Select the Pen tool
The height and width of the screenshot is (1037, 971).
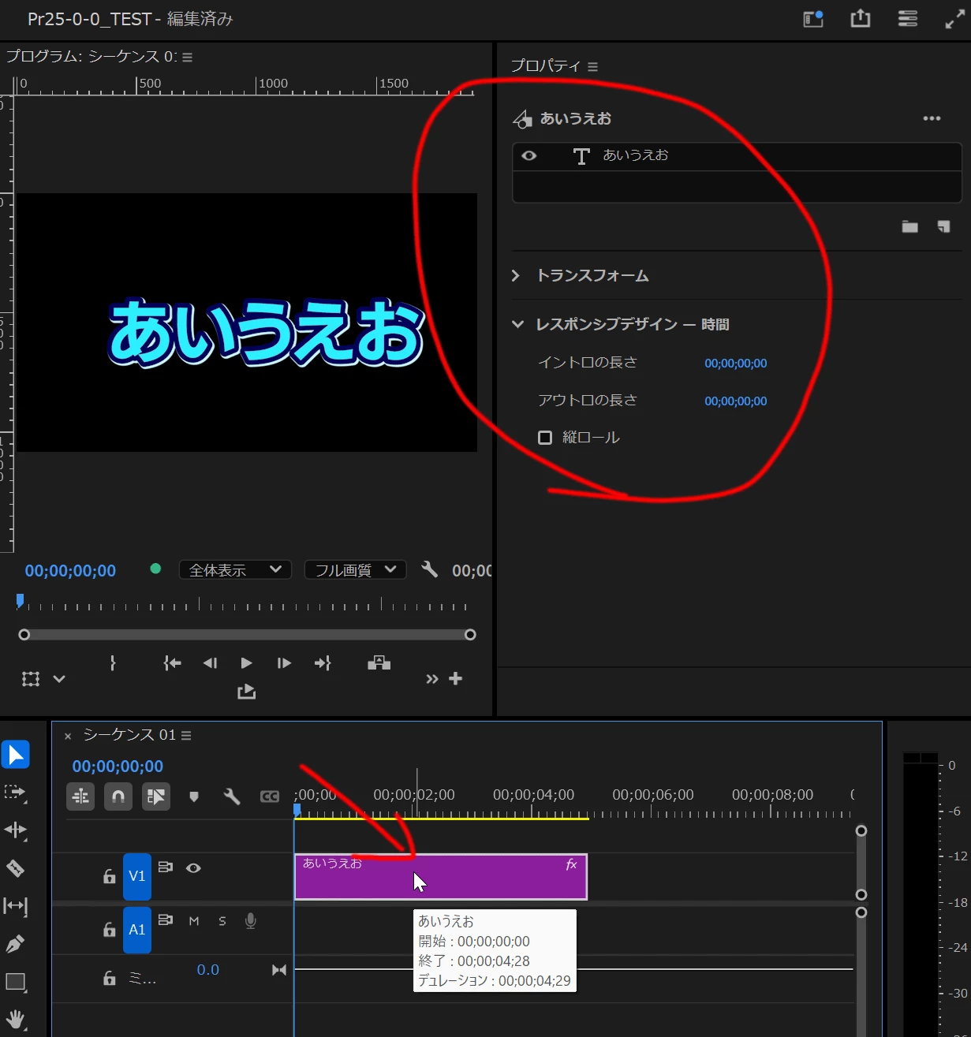point(15,944)
